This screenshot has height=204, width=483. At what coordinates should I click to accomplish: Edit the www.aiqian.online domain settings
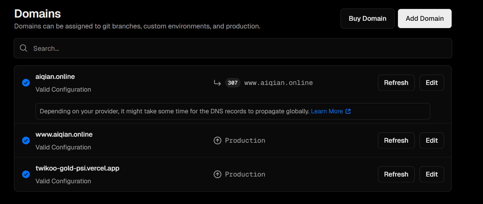pos(432,140)
